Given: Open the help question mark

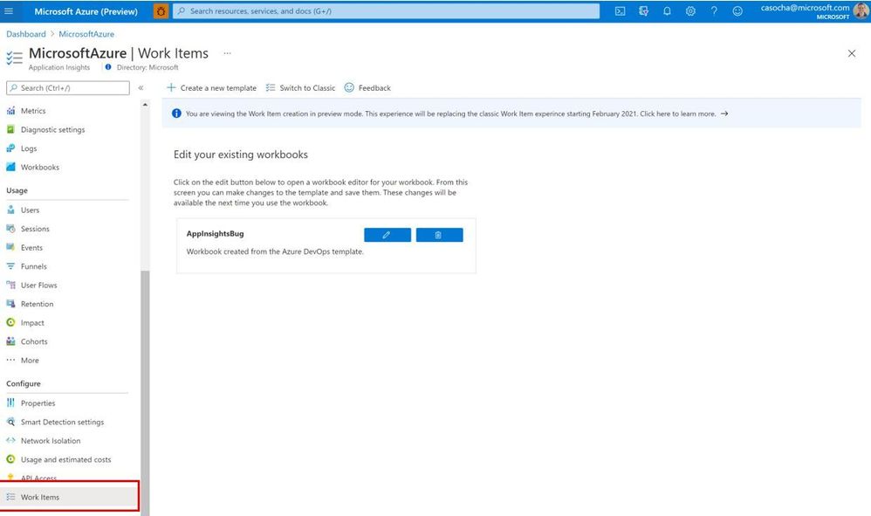Looking at the screenshot, I should [x=714, y=11].
